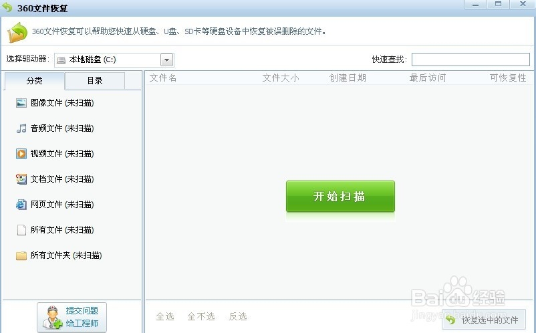Click the large green folder recovery icon

coord(17,33)
